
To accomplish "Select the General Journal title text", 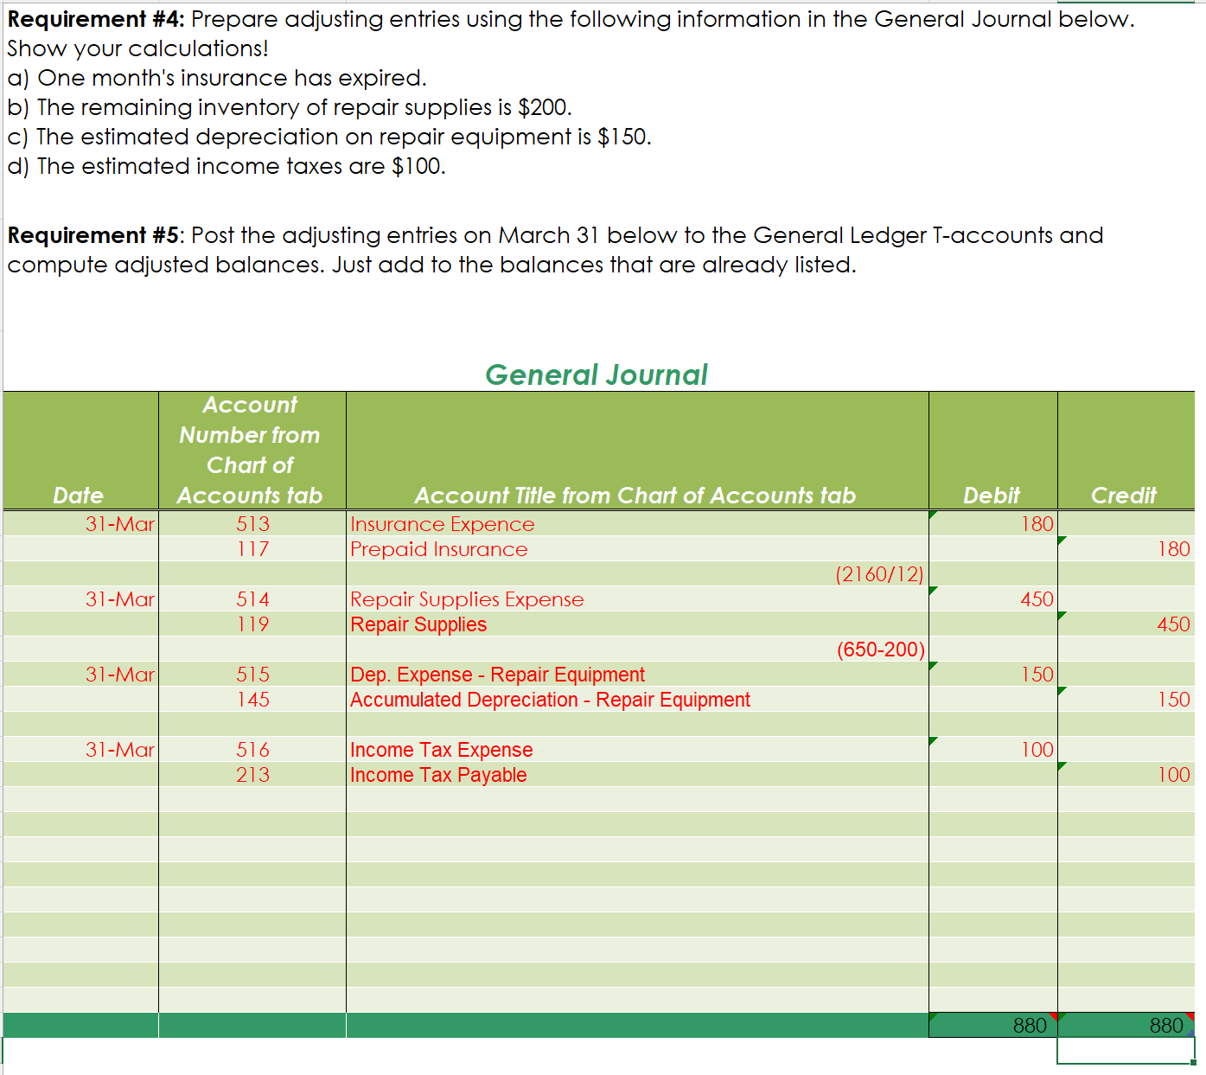I will click(x=597, y=374).
